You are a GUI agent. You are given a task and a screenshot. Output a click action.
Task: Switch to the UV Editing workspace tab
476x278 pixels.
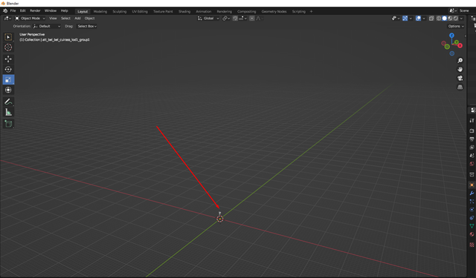[x=140, y=12]
